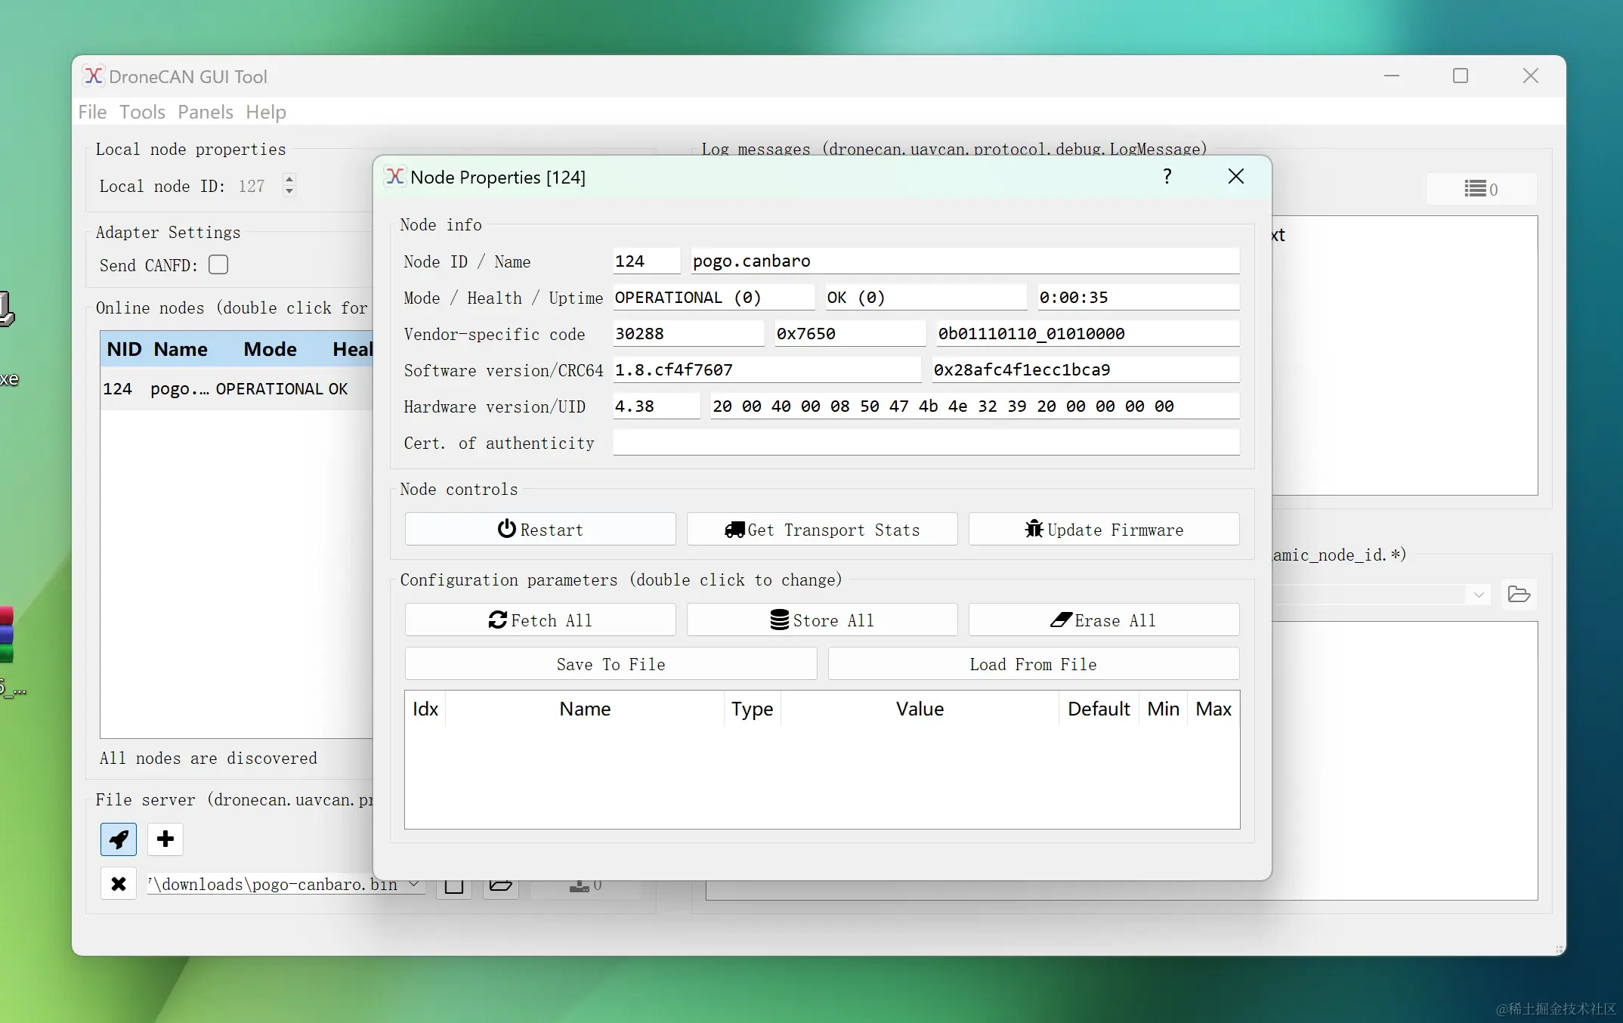
Task: Get Transport Stats for the node
Action: (x=822, y=530)
